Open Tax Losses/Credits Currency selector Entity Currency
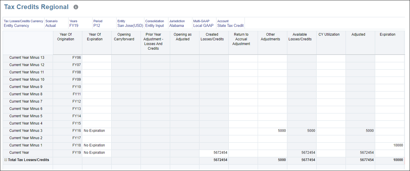 pos(16,25)
